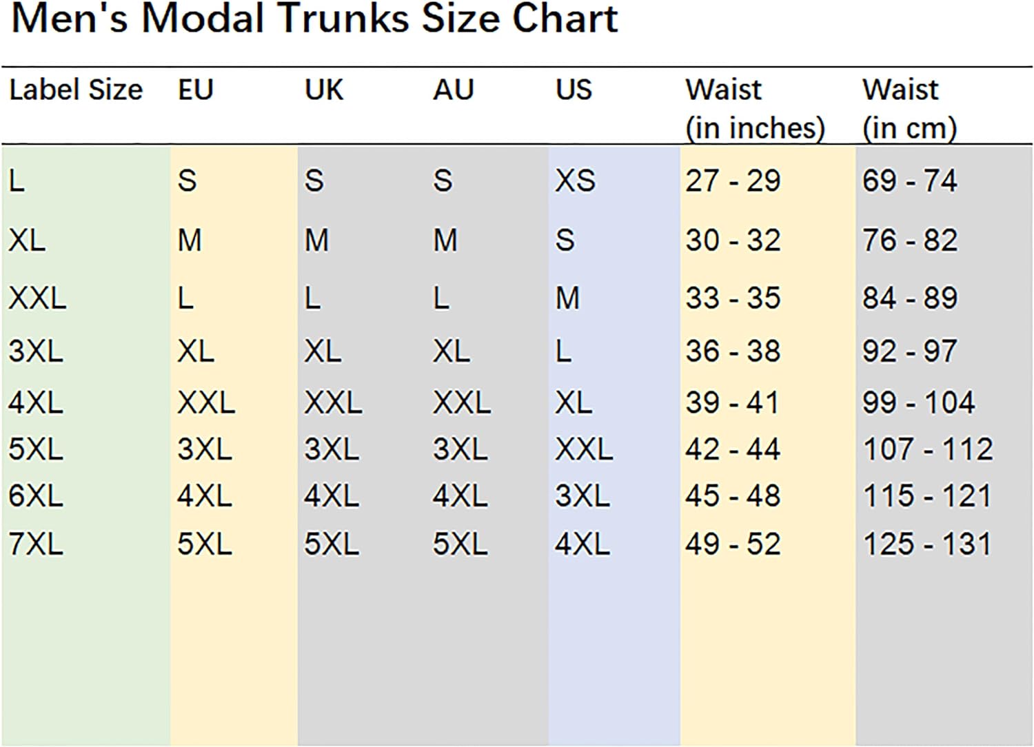Select the US column header
1034x747 pixels.
[x=574, y=90]
